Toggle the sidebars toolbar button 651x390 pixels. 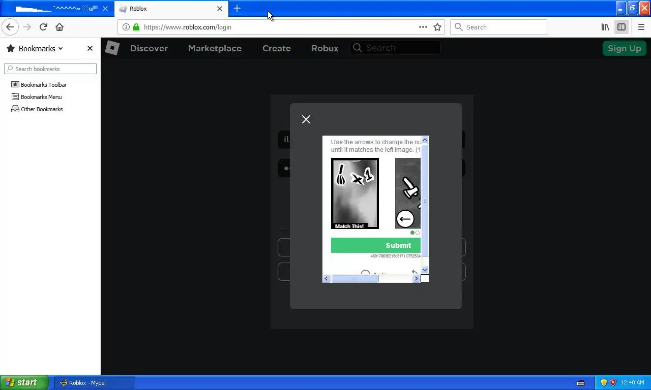622,27
